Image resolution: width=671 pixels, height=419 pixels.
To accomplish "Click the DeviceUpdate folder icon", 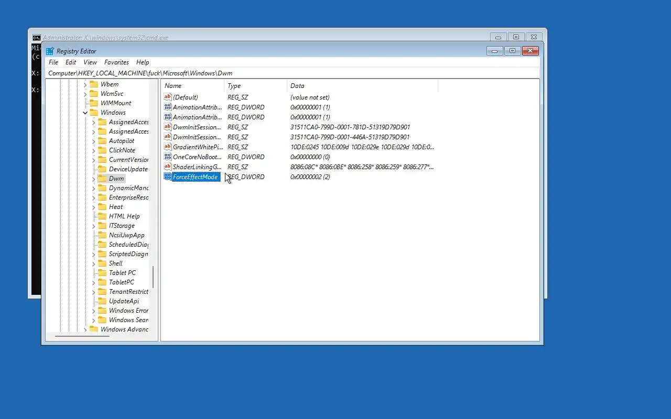I will point(102,169).
